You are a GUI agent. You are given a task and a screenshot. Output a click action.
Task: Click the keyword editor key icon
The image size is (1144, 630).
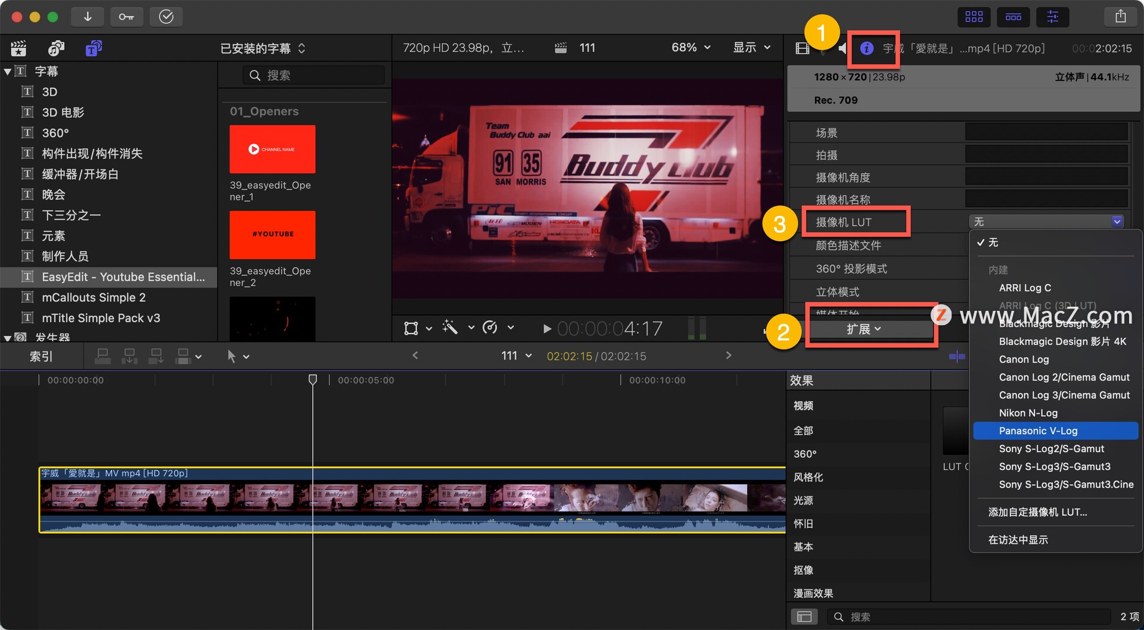(127, 17)
